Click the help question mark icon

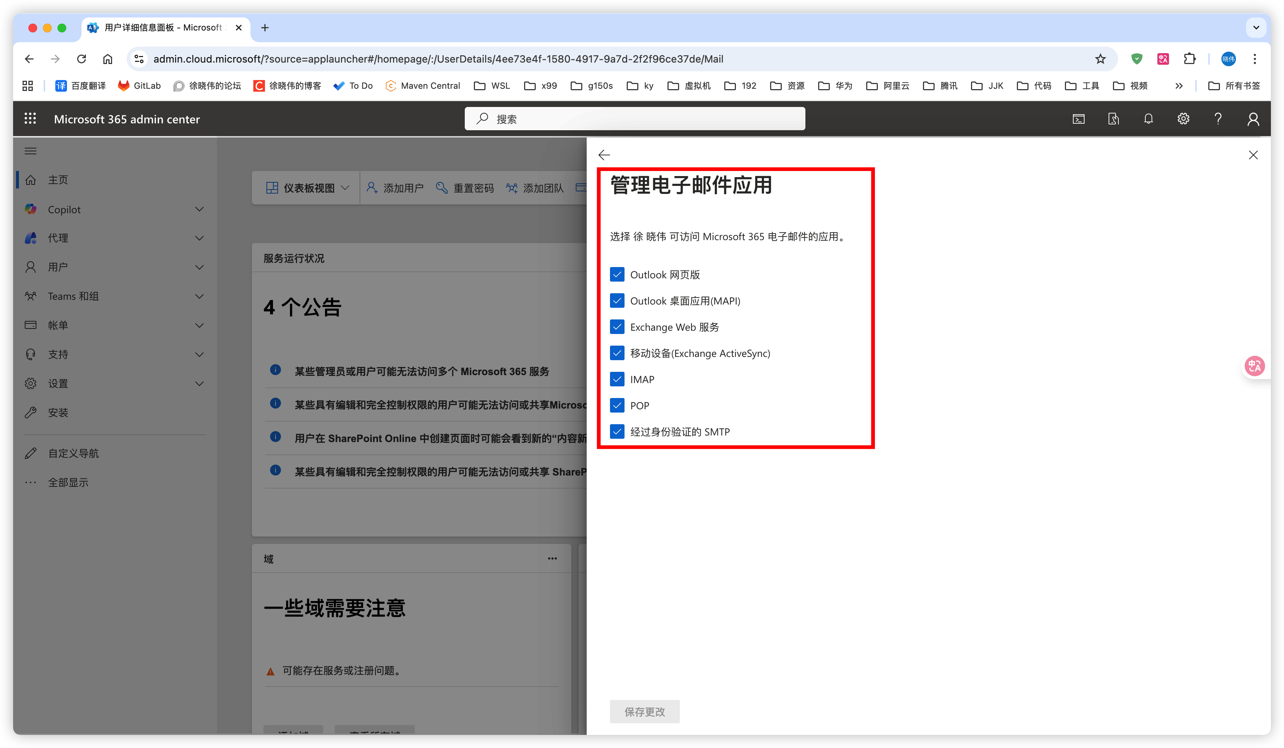point(1218,119)
